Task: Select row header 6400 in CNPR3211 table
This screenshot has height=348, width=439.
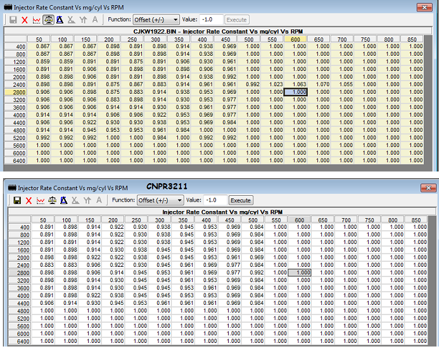Action: coord(20,341)
